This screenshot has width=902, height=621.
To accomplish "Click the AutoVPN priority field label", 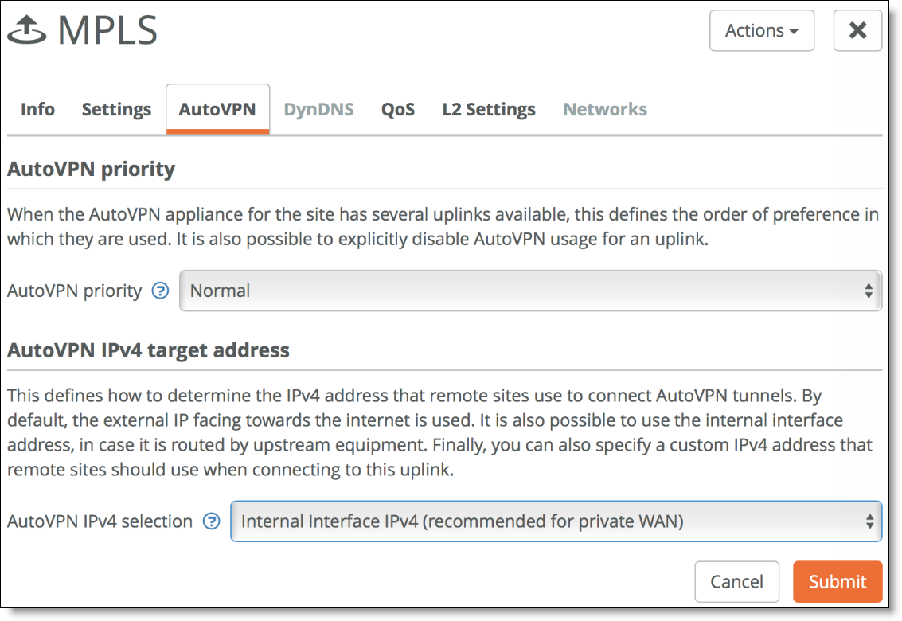I will [x=74, y=291].
